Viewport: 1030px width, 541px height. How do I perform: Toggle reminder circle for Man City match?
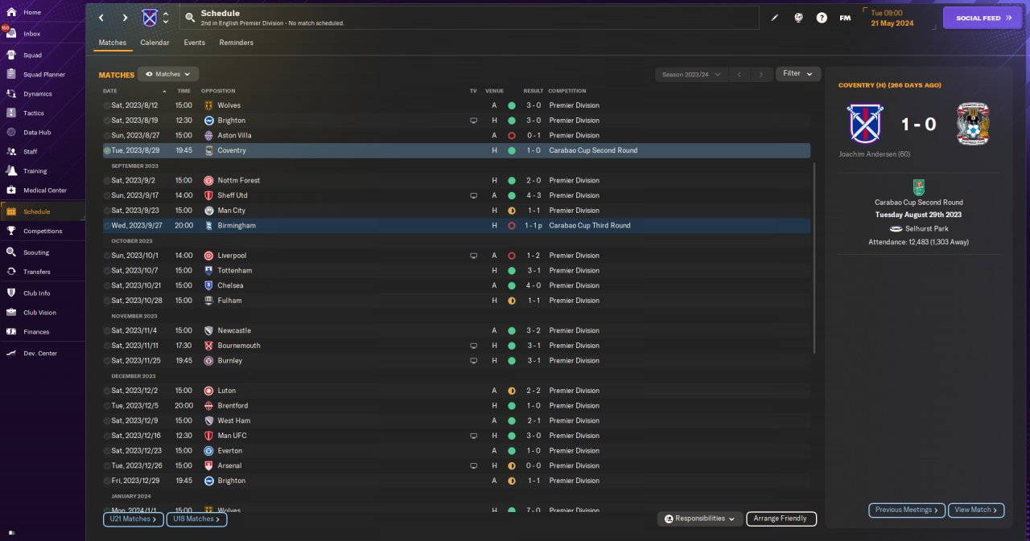coord(107,211)
